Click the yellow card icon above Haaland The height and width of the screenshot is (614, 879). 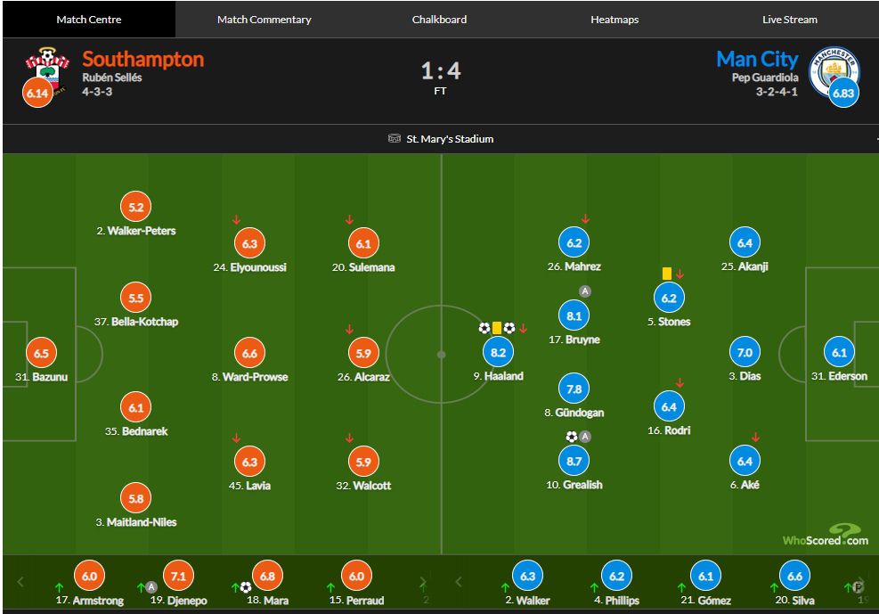point(497,328)
